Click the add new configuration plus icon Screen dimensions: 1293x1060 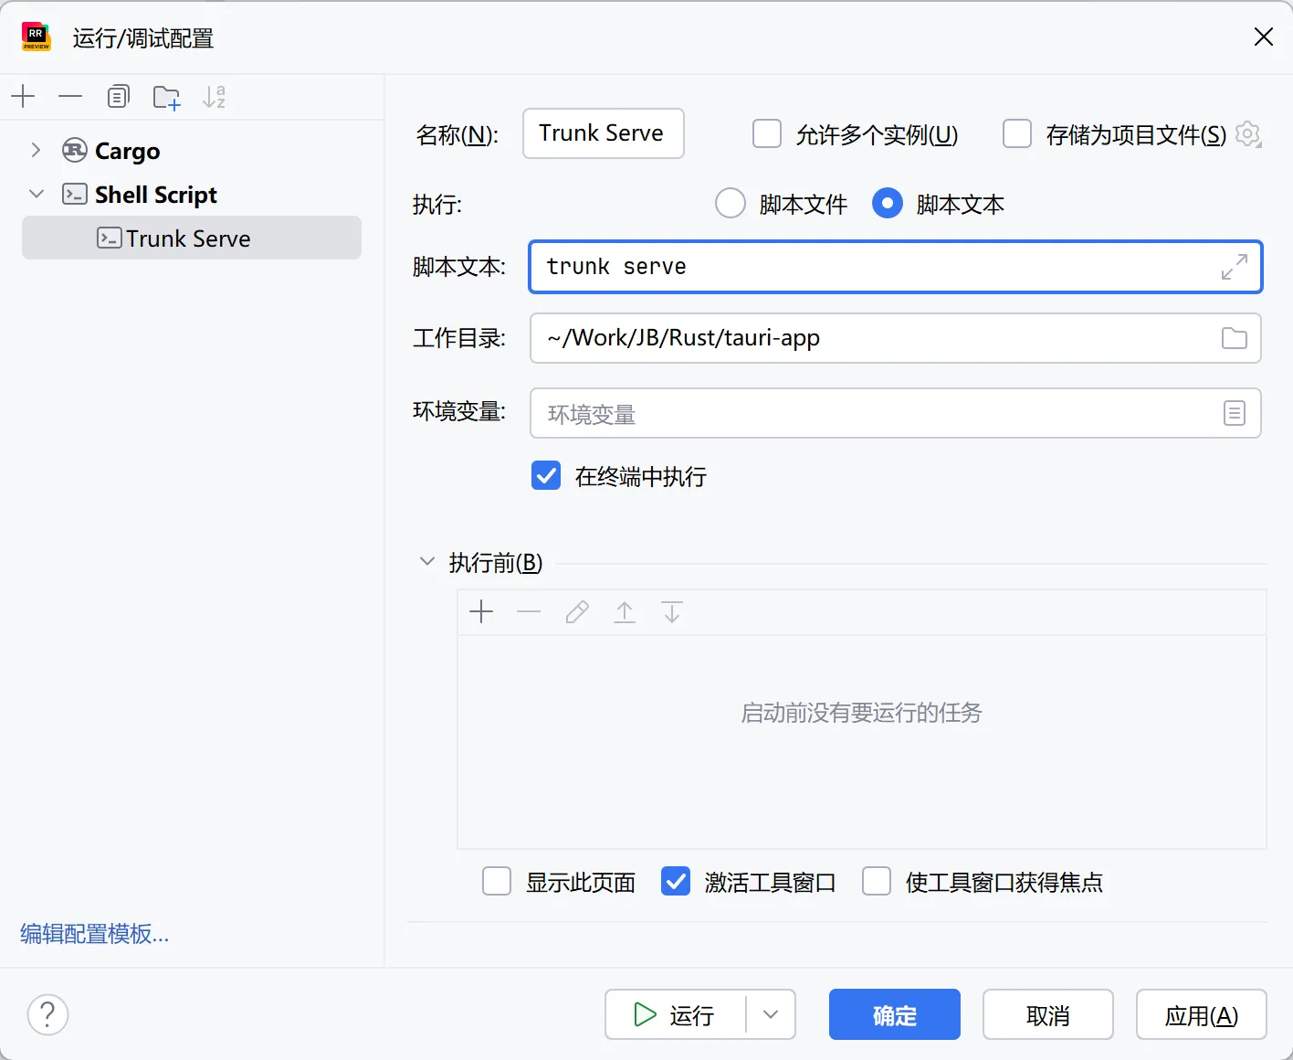pyautogui.click(x=24, y=96)
